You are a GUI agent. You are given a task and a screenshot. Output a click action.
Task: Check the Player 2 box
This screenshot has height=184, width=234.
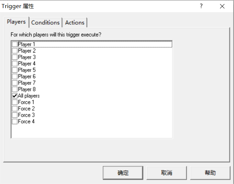(15, 51)
